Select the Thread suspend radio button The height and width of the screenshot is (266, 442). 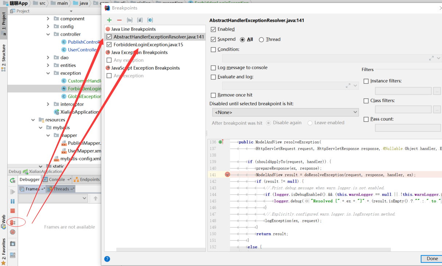point(261,39)
